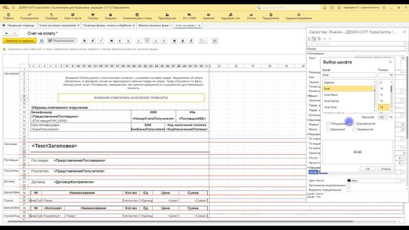Open the Руководителю section
409x230 pixels.
(x=29, y=16)
